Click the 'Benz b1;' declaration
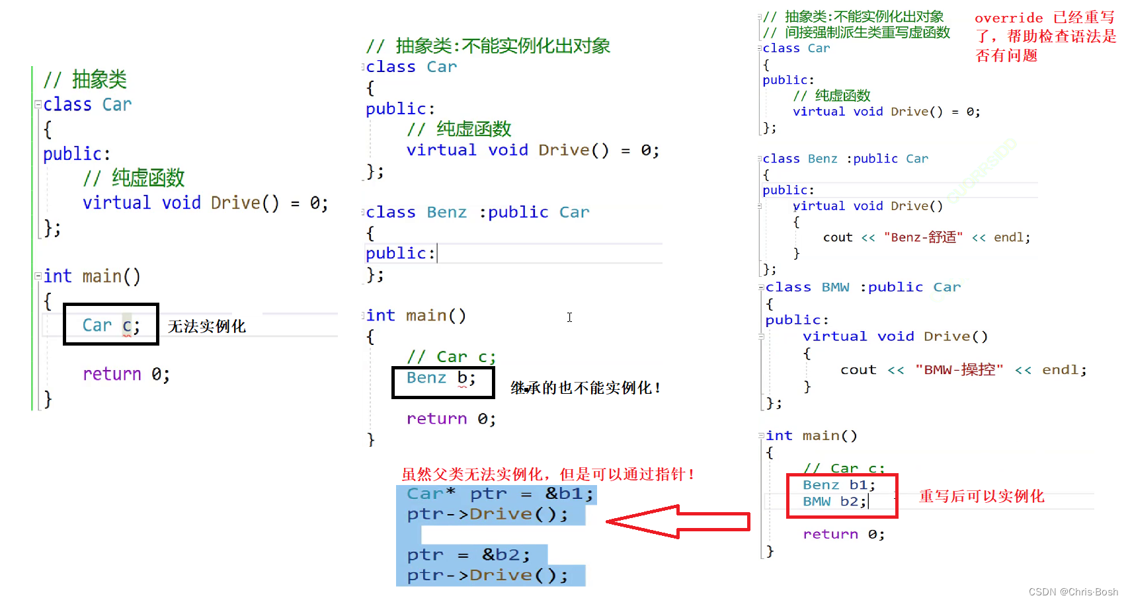 [839, 485]
